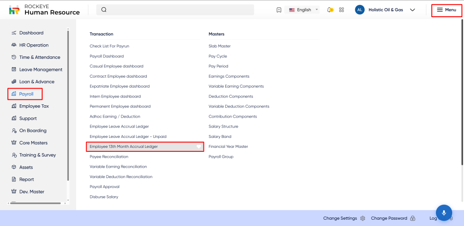Open Time & Attendance in the sidebar
The height and width of the screenshot is (226, 464).
(39, 57)
